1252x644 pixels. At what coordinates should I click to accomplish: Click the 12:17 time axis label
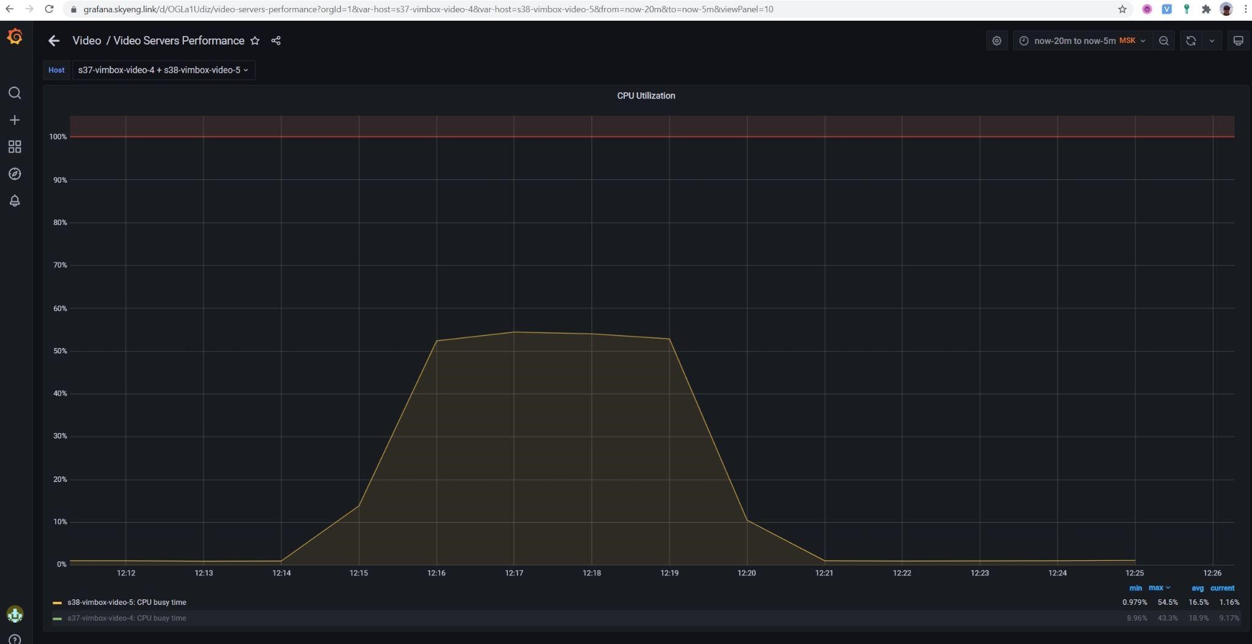(514, 573)
